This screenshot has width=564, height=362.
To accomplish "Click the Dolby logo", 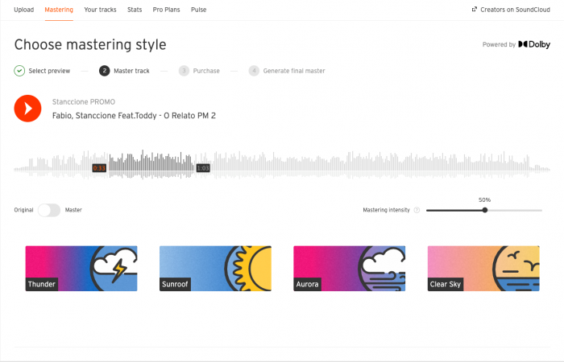I will (x=534, y=44).
